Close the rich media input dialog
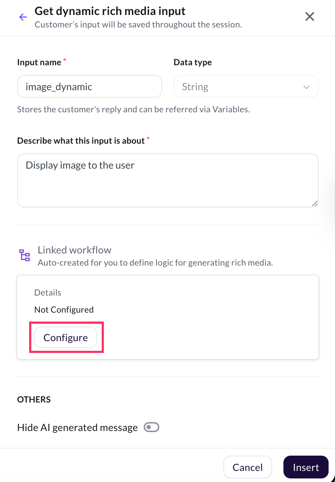The height and width of the screenshot is (482, 335). (x=309, y=16)
